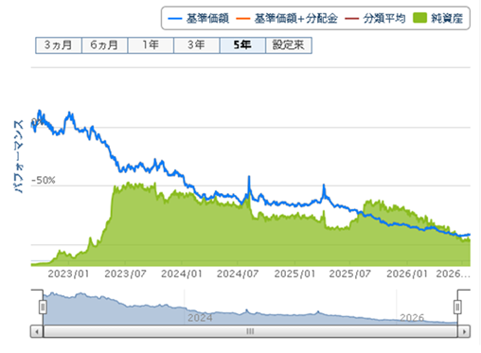Switch chart range to 3年
Viewport: 481px width, 353px height.
coord(196,45)
